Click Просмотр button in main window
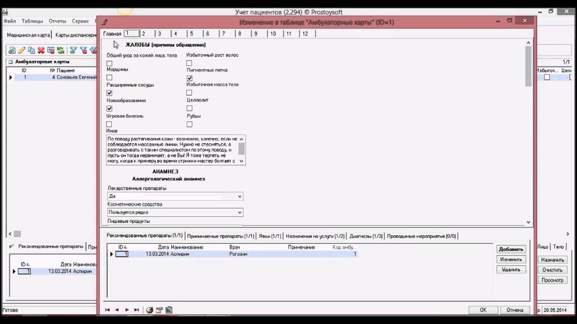Viewport: 577px width, 324px height. tap(552, 280)
